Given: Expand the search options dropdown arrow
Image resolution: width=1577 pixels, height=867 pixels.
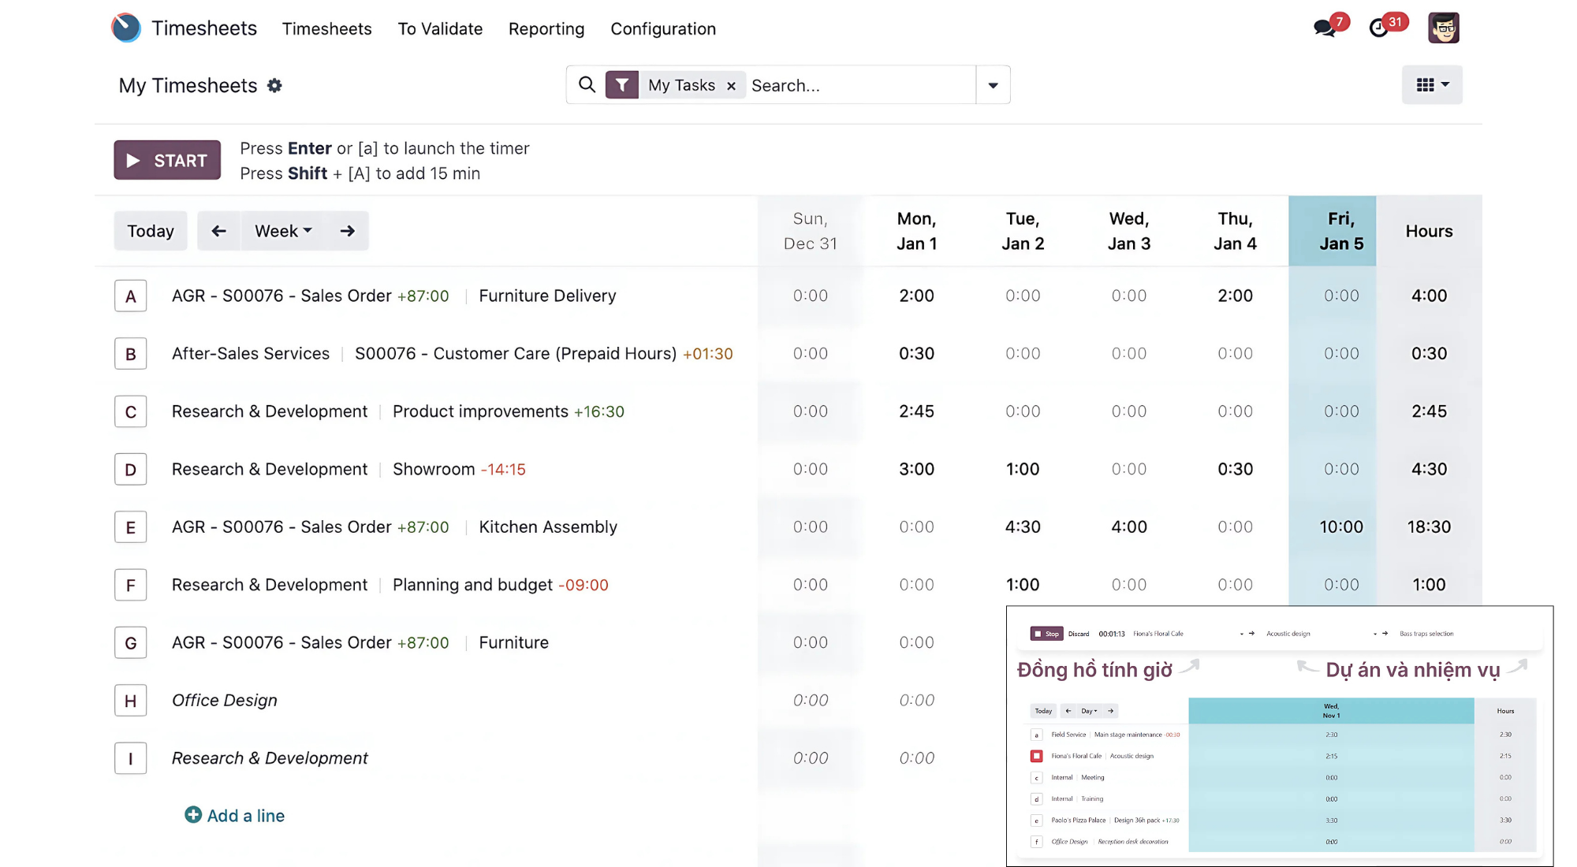Looking at the screenshot, I should [993, 85].
